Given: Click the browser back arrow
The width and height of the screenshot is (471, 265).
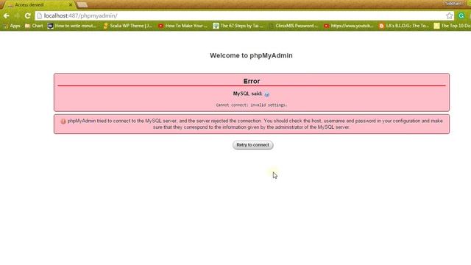Looking at the screenshot, I should 7,15.
